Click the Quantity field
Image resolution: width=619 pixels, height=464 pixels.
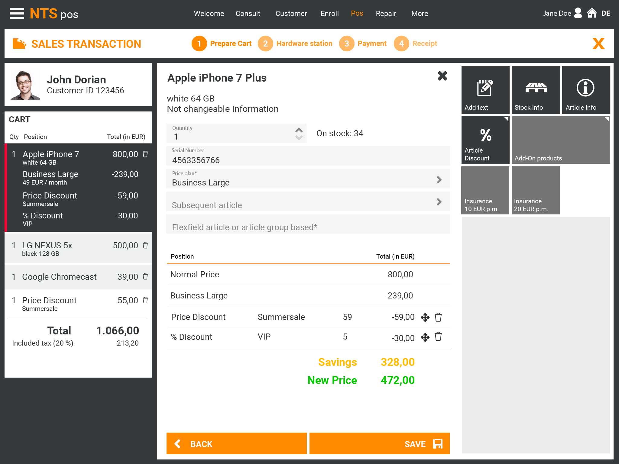[x=236, y=133]
